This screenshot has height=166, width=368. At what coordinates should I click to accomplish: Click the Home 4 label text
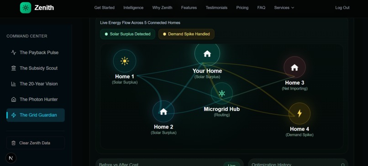[300, 129]
